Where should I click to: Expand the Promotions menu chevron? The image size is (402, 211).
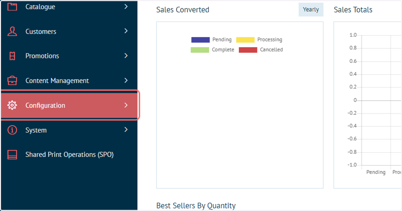click(x=126, y=56)
